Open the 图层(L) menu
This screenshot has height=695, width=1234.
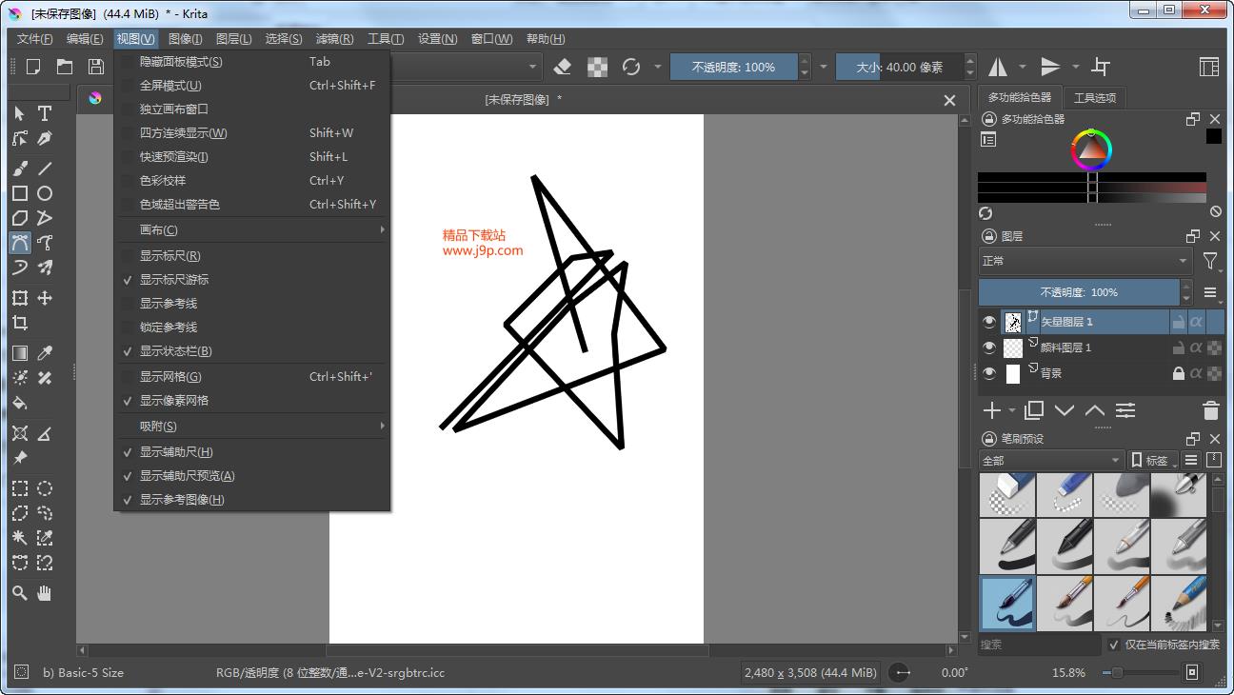pyautogui.click(x=234, y=39)
